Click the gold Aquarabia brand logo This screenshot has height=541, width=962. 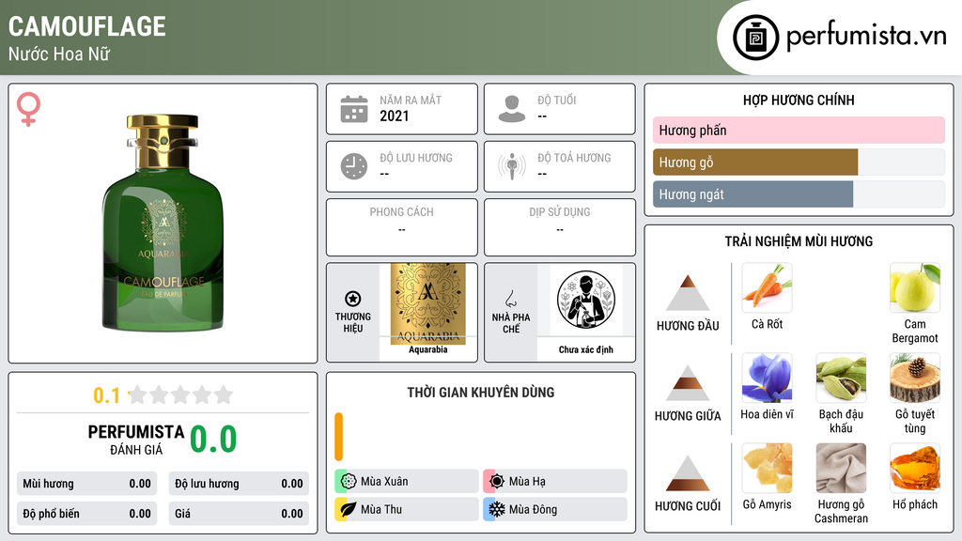click(428, 303)
